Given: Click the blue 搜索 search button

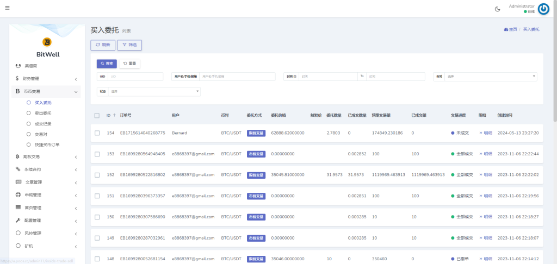Looking at the screenshot, I should click(107, 64).
